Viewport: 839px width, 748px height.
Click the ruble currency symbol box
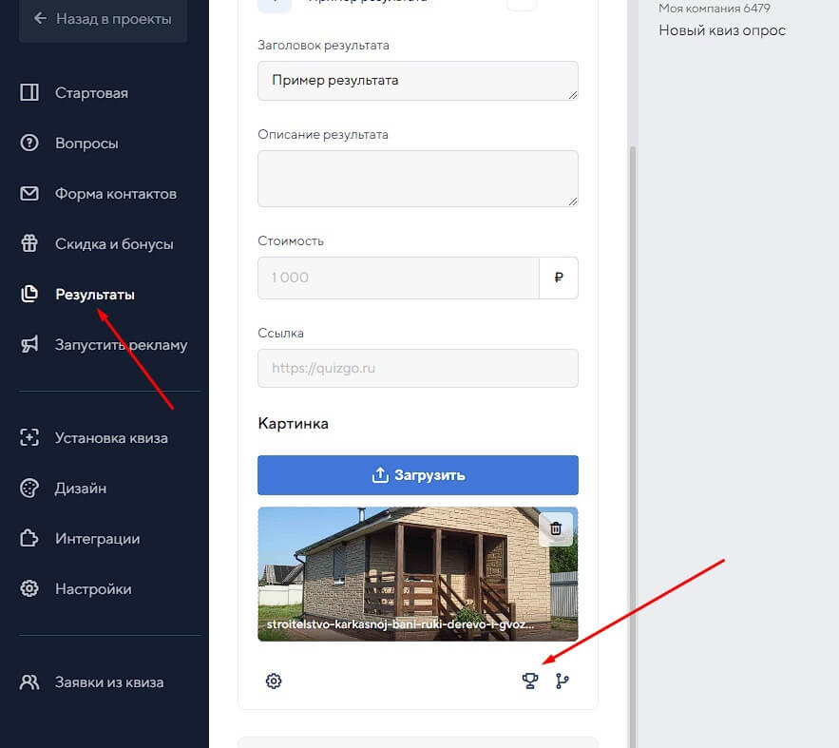point(559,278)
